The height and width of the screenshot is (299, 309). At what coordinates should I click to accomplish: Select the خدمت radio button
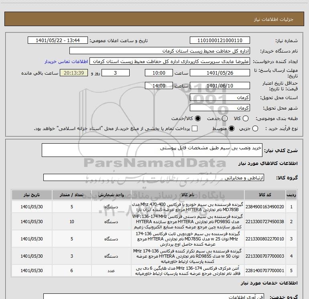tap(225, 118)
